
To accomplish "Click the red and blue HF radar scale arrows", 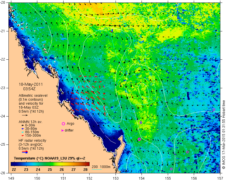I will tap(25, 152).
